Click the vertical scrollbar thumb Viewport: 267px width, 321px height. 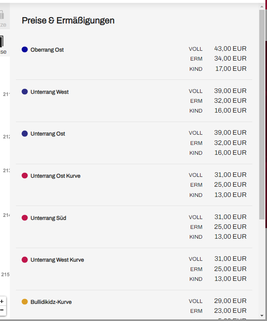[x=262, y=115]
